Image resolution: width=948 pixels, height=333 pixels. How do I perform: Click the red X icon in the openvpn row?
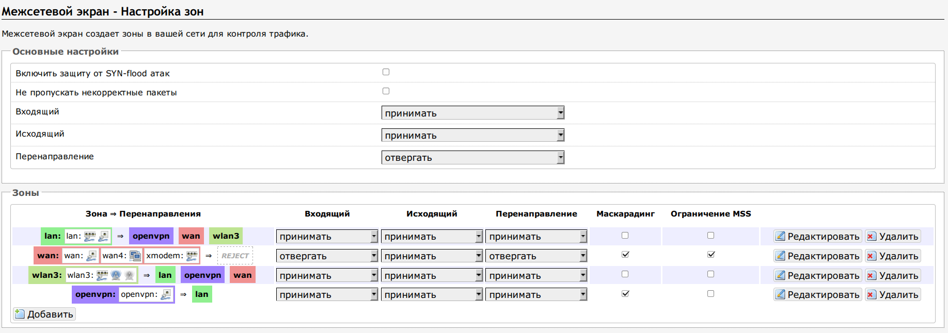tap(872, 295)
